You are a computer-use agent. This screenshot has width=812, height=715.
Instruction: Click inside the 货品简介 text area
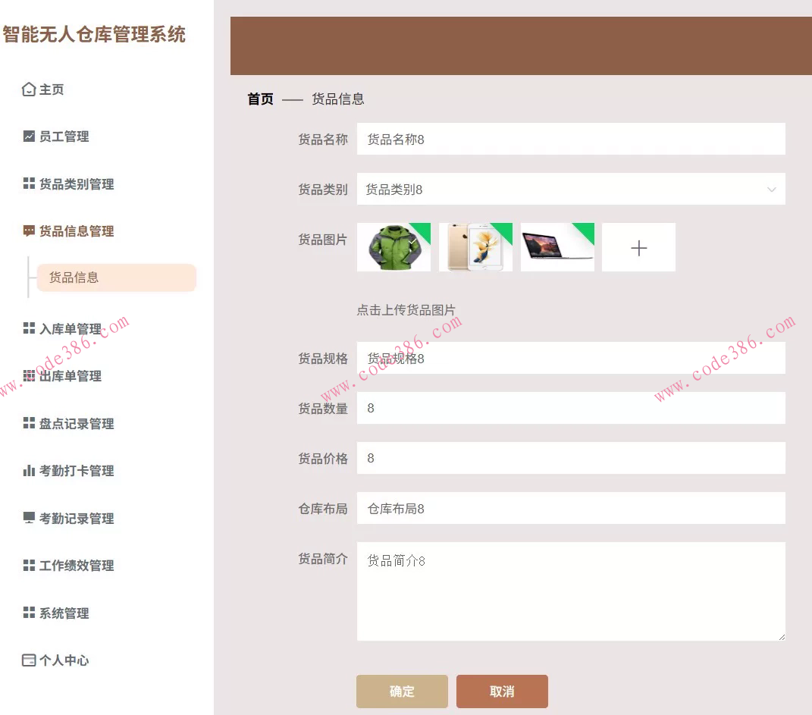pos(571,591)
